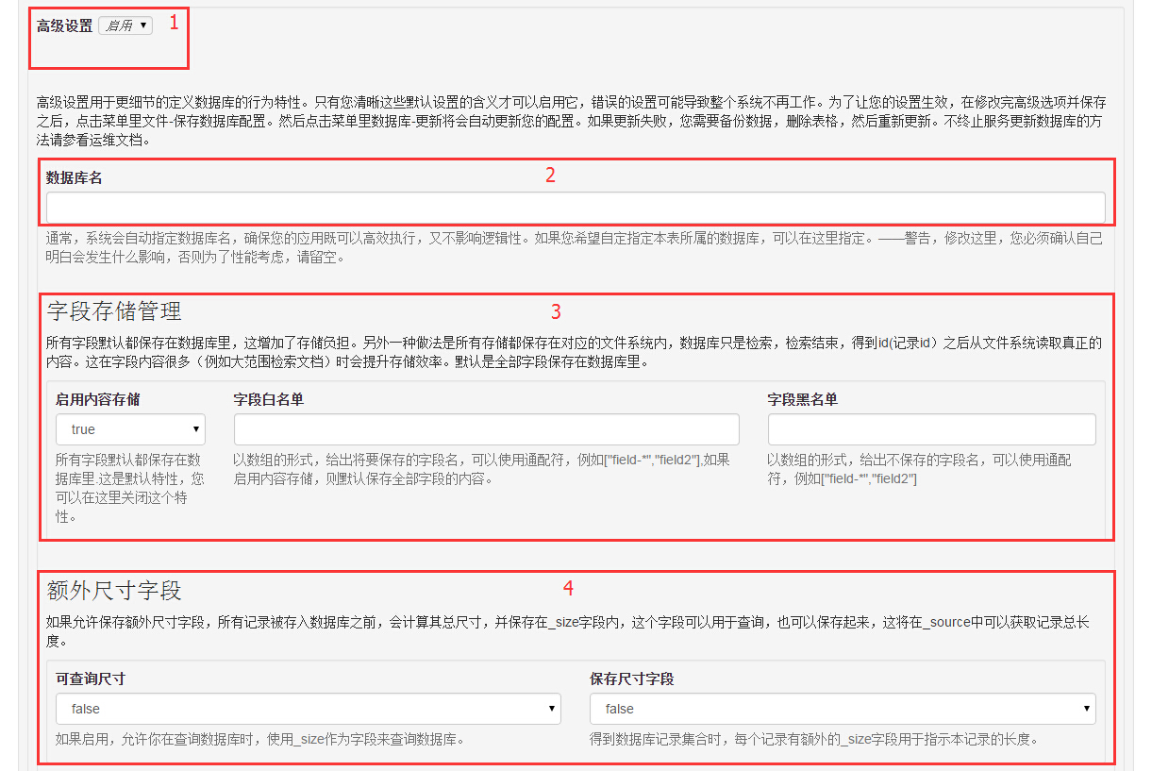This screenshot has width=1152, height=771.
Task: Click the 高级设置 label text
Action: coord(64,26)
